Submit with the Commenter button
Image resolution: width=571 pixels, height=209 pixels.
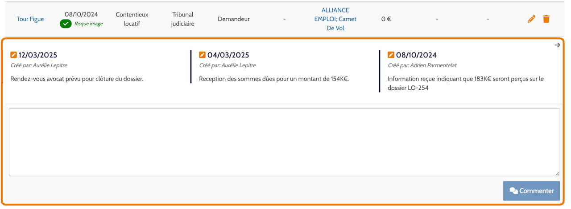[531, 191]
